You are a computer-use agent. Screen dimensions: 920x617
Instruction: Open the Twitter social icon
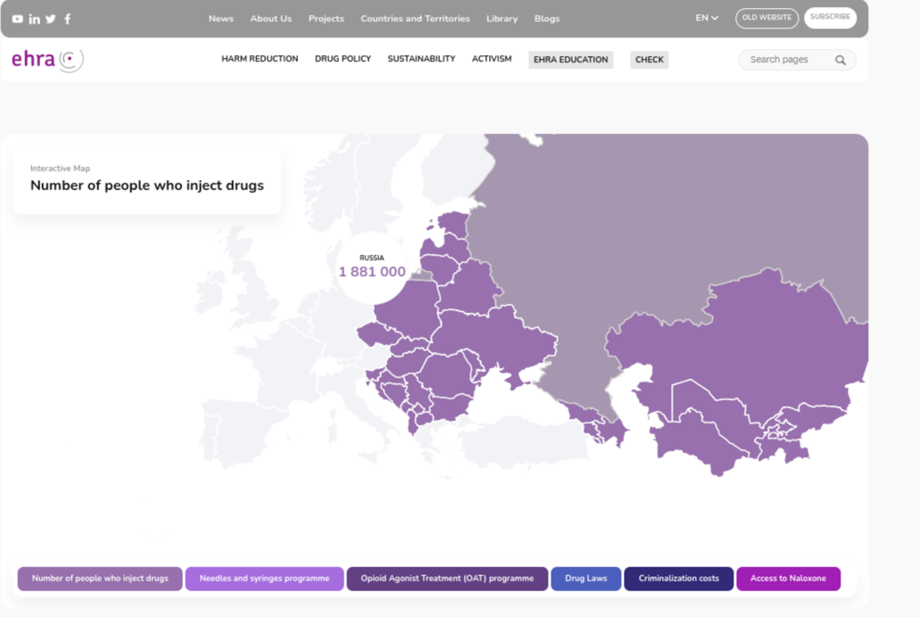coord(51,19)
